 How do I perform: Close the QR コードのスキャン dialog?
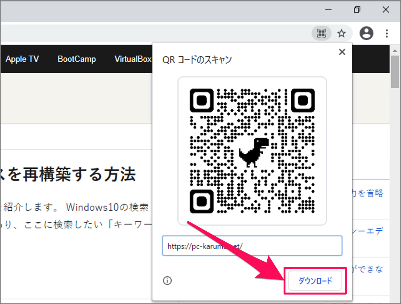[x=342, y=52]
